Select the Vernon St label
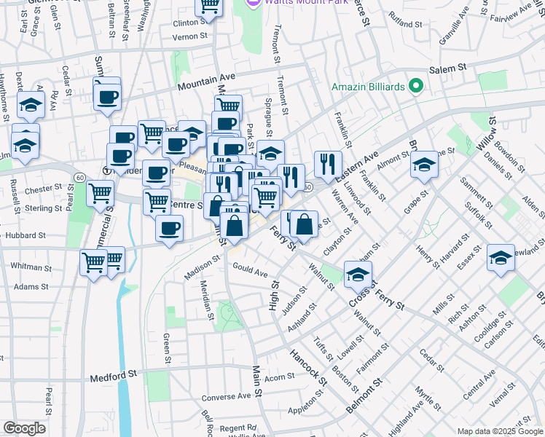The width and height of the screenshot is (545, 437). point(190,36)
